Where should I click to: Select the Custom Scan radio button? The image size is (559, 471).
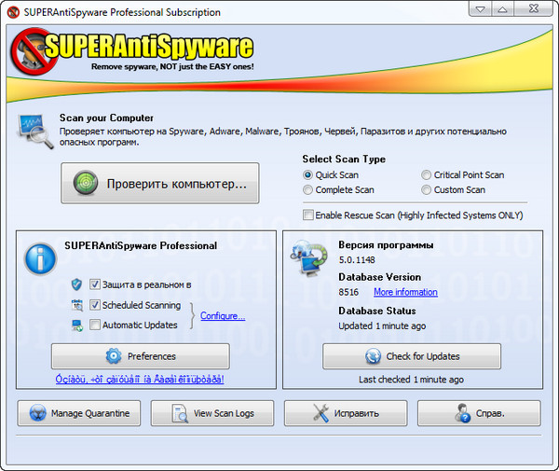[426, 189]
